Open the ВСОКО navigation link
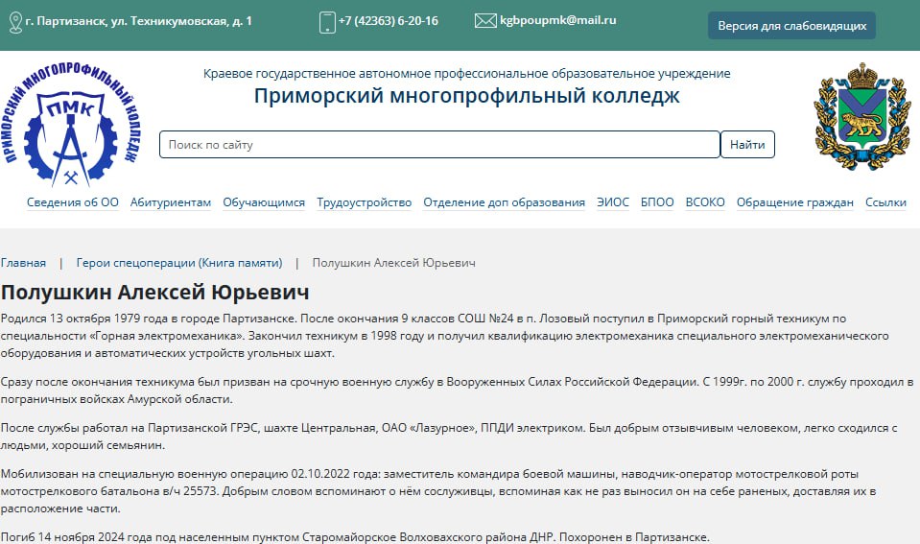The image size is (920, 544). click(x=705, y=202)
